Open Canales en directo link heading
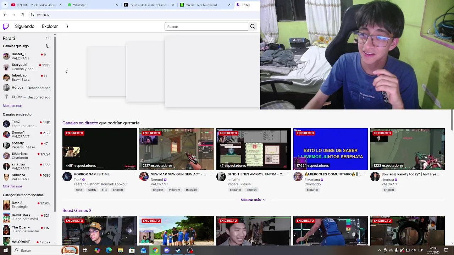The width and height of the screenshot is (454, 255). pyautogui.click(x=80, y=123)
